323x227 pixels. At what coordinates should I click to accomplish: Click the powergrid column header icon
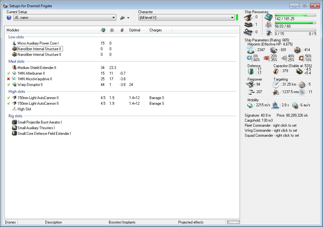point(112,30)
